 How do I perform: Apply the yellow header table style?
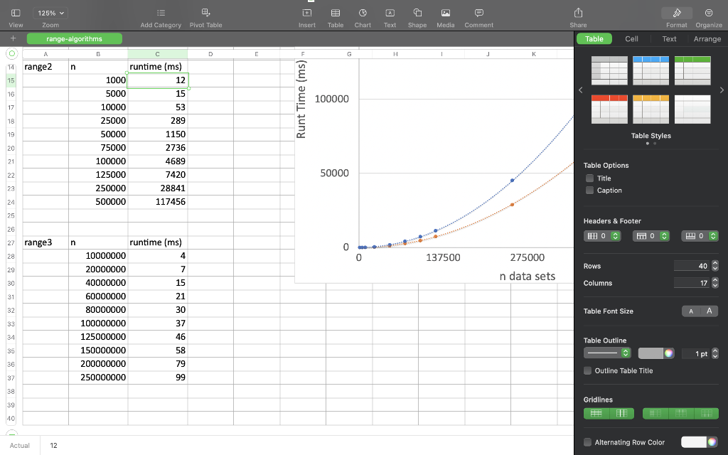tap(651, 109)
